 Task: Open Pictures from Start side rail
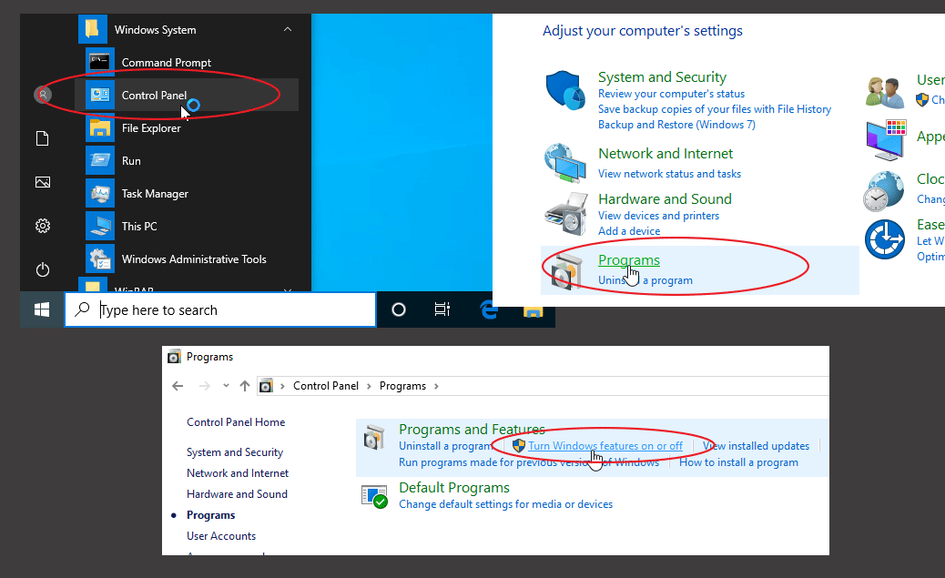[x=42, y=182]
